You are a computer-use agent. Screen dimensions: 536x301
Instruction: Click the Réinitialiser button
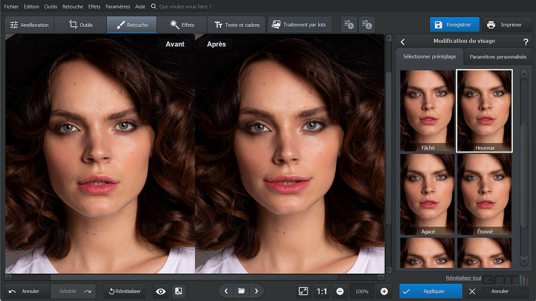coord(125,291)
